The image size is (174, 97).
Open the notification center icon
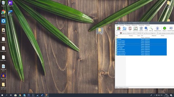[171, 95]
